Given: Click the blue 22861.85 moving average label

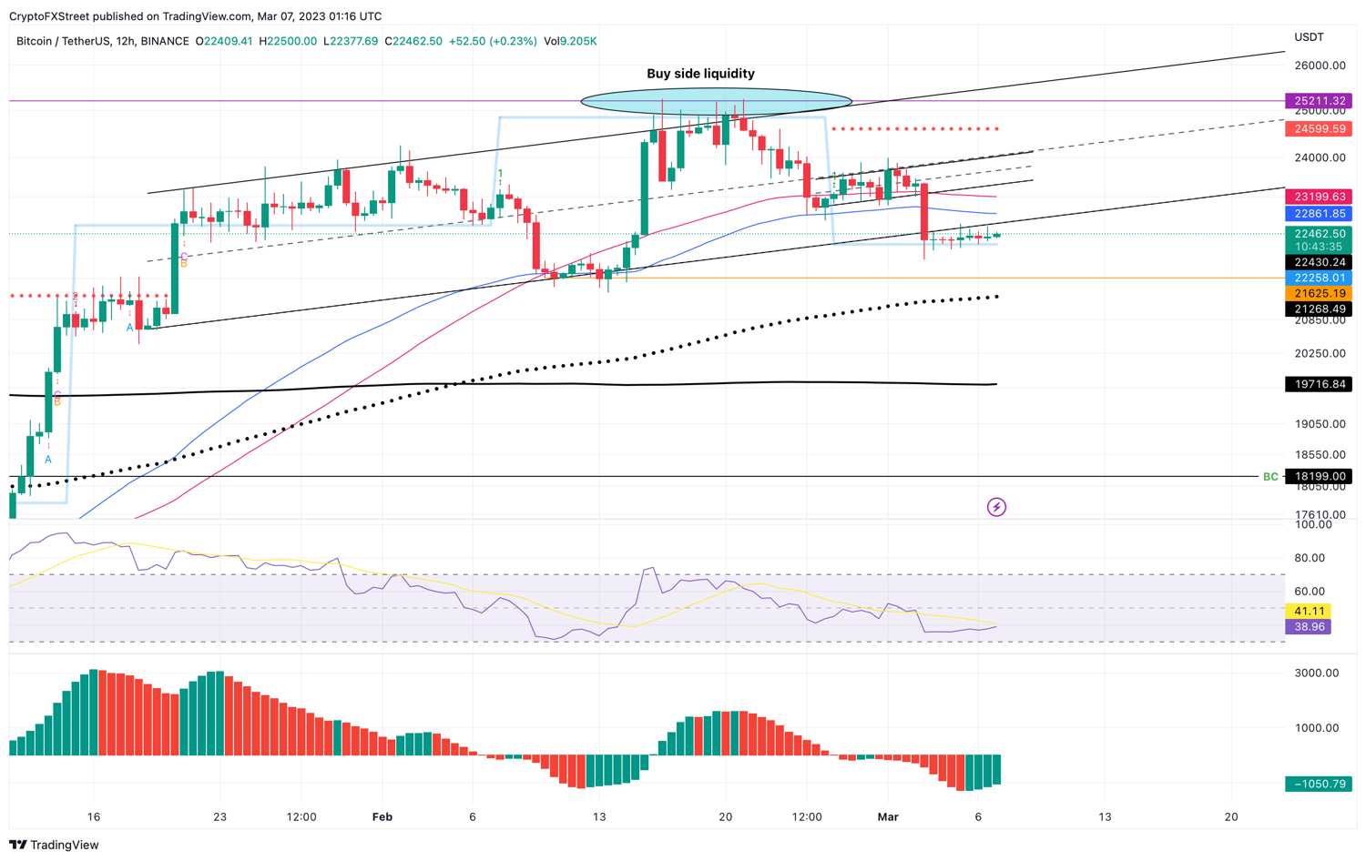Looking at the screenshot, I should [x=1319, y=214].
